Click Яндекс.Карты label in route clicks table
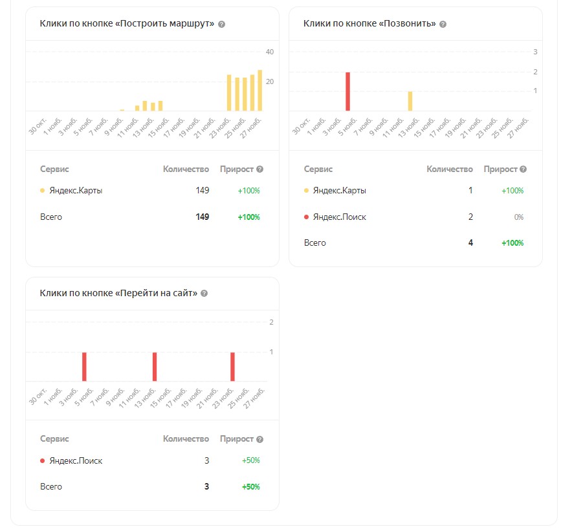561x529 pixels. [76, 191]
